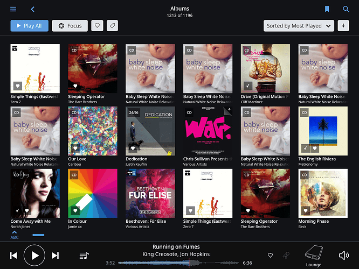359x269 pixels.
Task: Reverse sort order with down arrow
Action: click(x=343, y=26)
